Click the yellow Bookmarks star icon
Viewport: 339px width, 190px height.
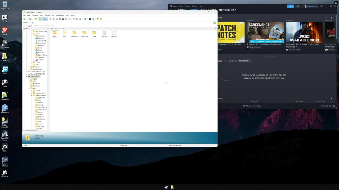(101, 19)
